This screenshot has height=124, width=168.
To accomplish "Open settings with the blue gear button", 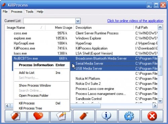I will pyautogui.click(x=129, y=116).
